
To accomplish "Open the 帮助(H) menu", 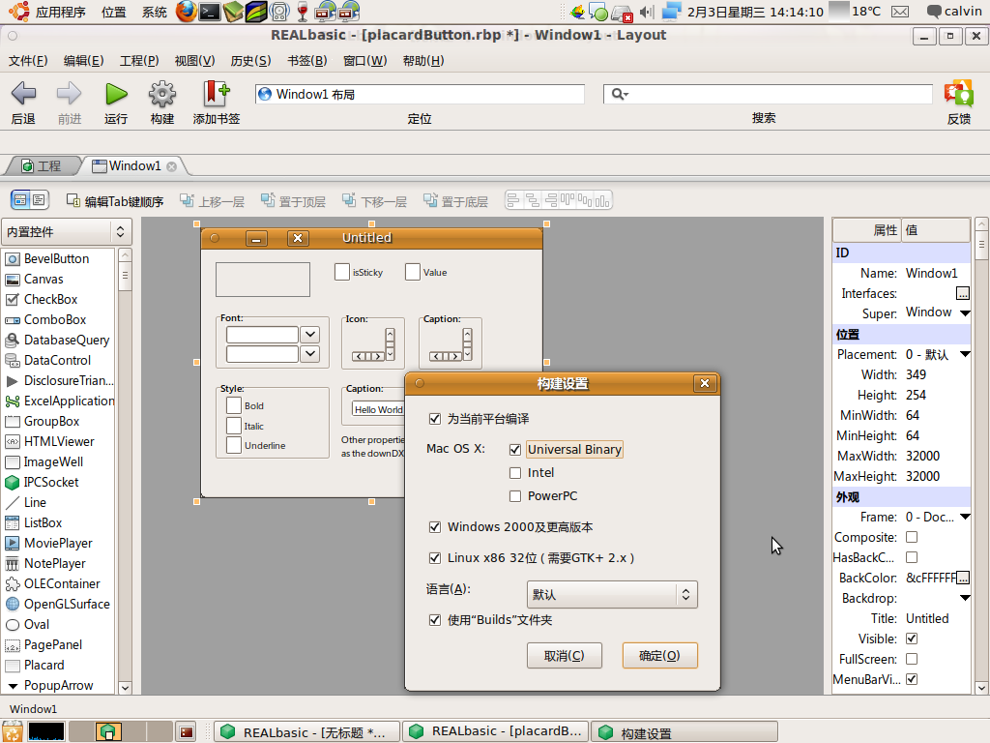I will [x=423, y=61].
